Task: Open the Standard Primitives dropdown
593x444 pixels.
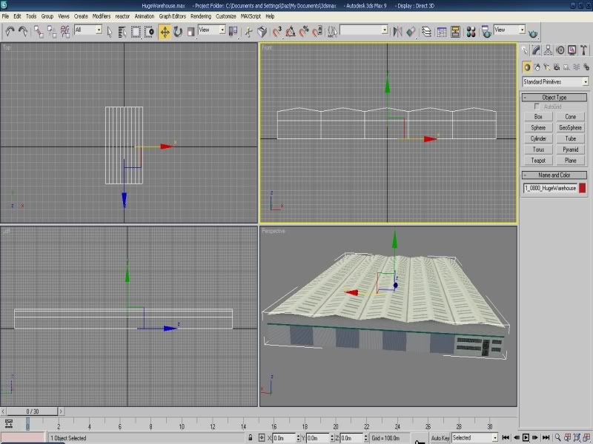Action: 555,81
